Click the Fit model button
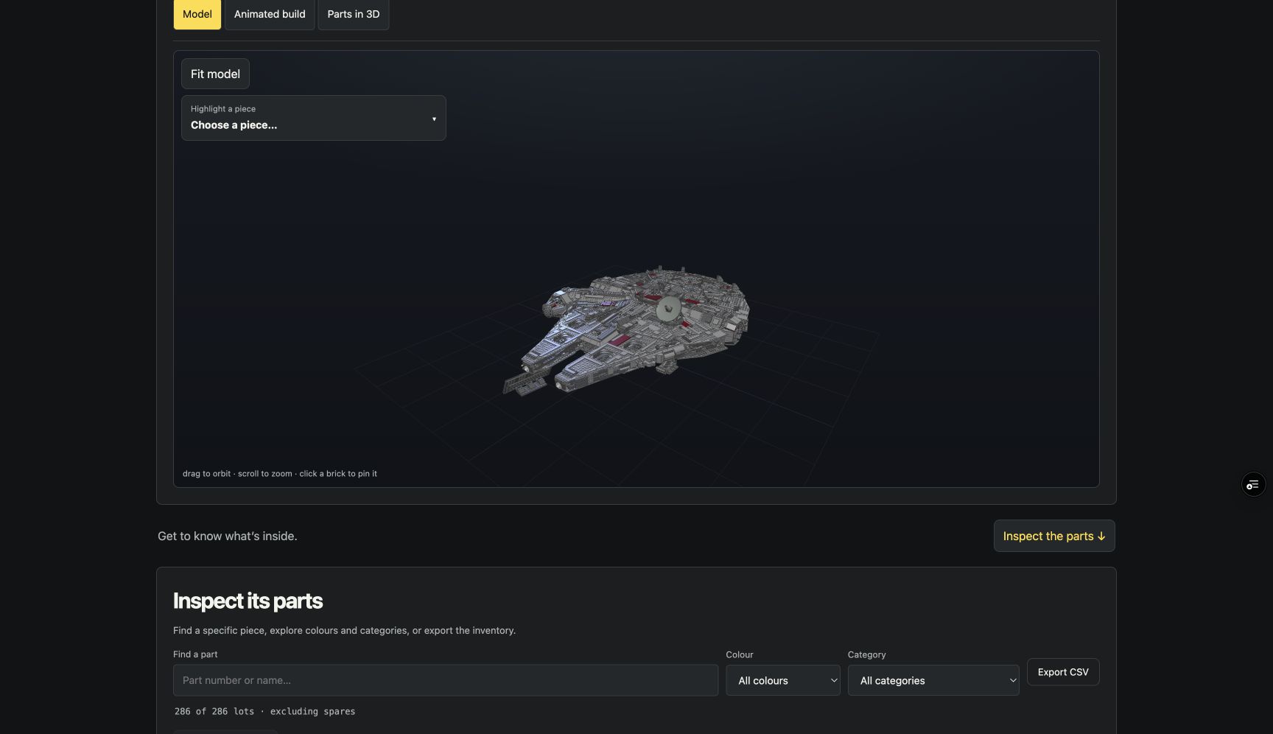This screenshot has height=734, width=1273. point(215,74)
